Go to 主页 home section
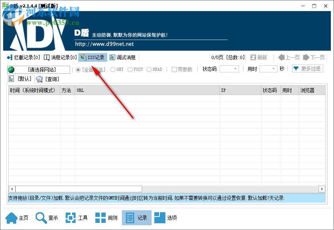 point(17,218)
